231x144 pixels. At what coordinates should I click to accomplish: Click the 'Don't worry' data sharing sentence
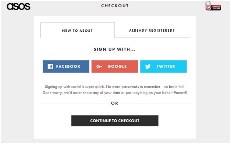115,93
